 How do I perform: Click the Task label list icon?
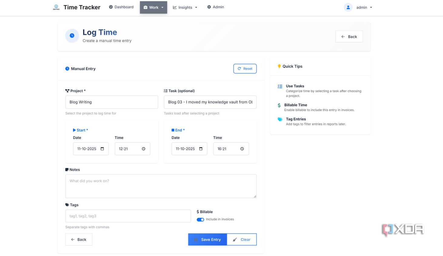tap(166, 91)
